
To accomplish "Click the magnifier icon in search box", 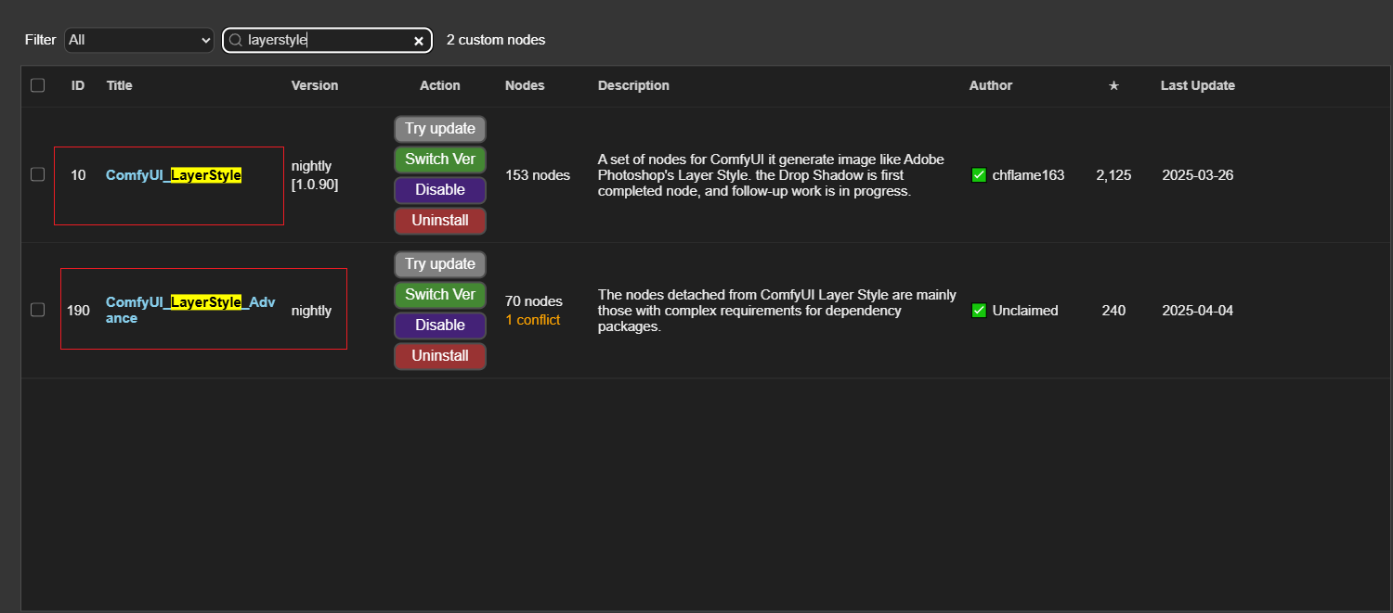I will 235,40.
